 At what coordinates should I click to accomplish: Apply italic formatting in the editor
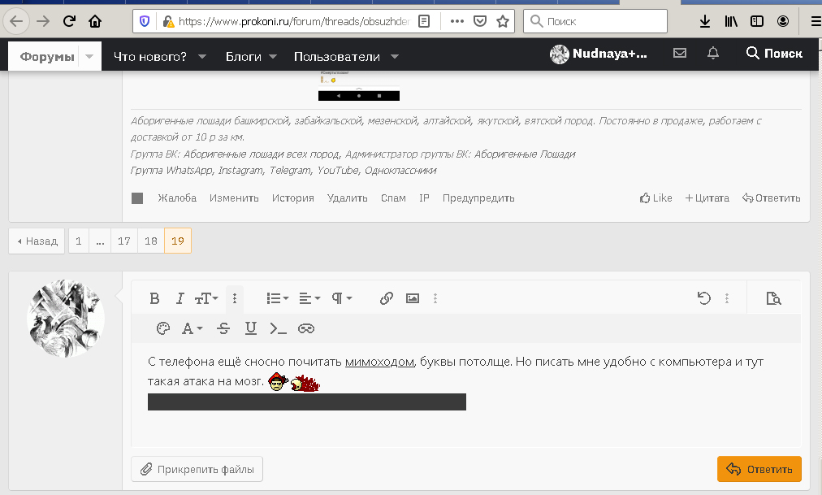click(x=180, y=298)
